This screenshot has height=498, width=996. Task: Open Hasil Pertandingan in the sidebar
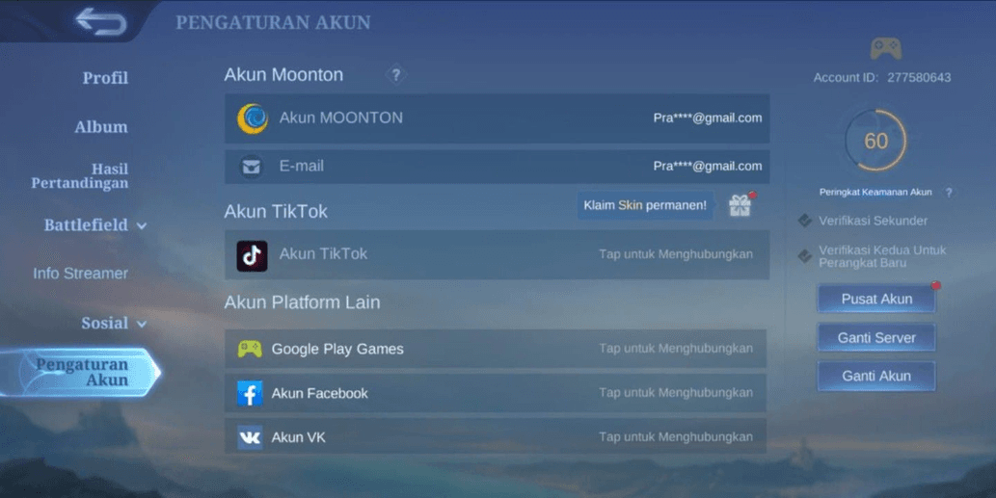click(x=81, y=176)
